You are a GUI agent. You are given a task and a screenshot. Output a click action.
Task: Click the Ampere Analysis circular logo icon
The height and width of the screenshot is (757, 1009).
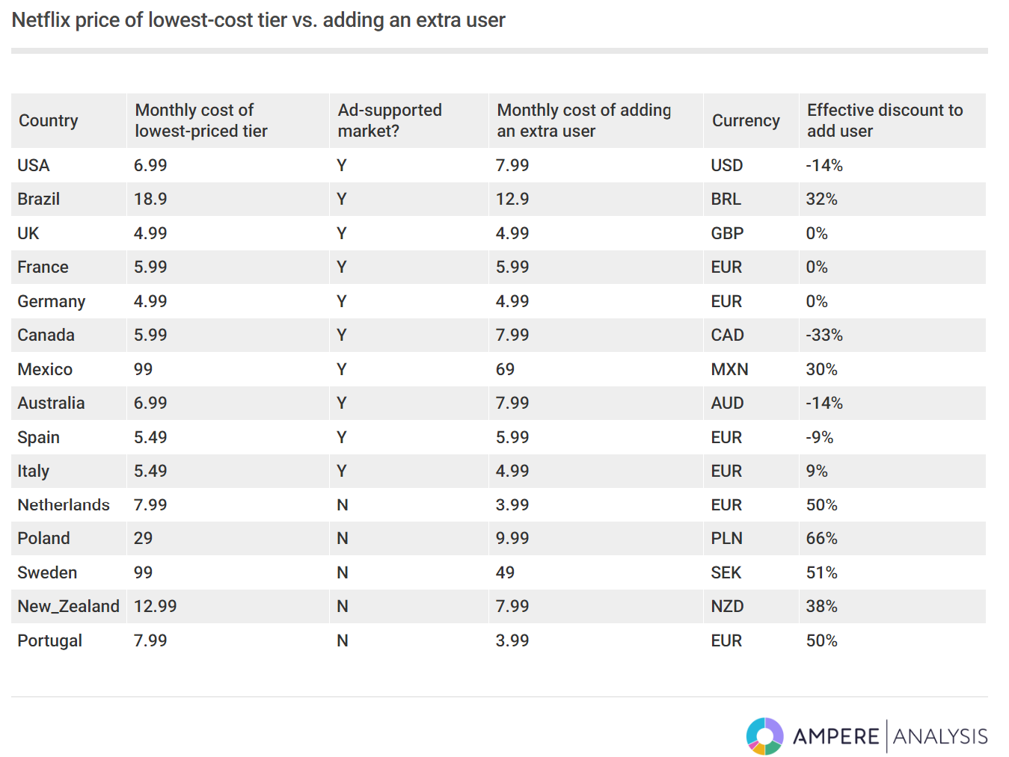(764, 736)
